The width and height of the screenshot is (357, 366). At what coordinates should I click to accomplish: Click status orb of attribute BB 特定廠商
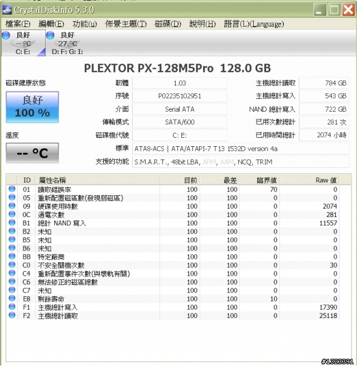[12, 256]
